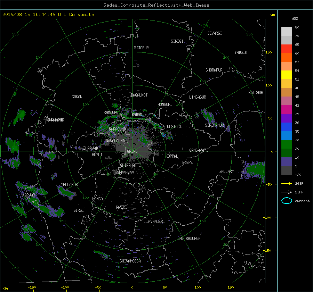Click the DAVANGERI city label
The height and width of the screenshot is (292, 313).
[x=155, y=222]
